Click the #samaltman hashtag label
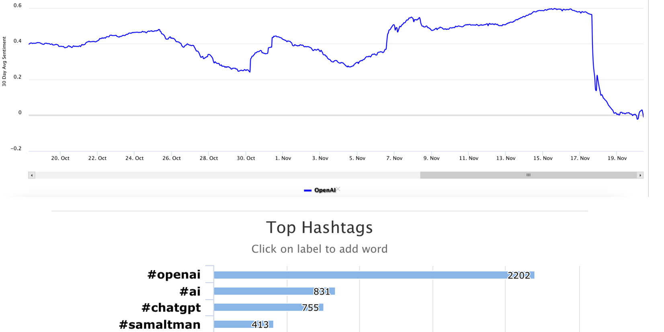This screenshot has width=664, height=332. click(x=160, y=325)
